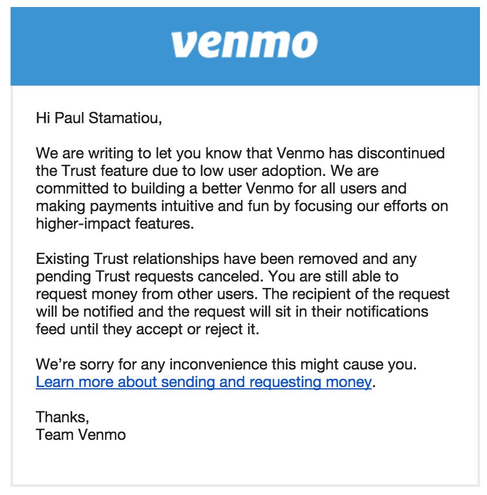
Task: Click the signature 'Team Venmo'
Action: [80, 435]
